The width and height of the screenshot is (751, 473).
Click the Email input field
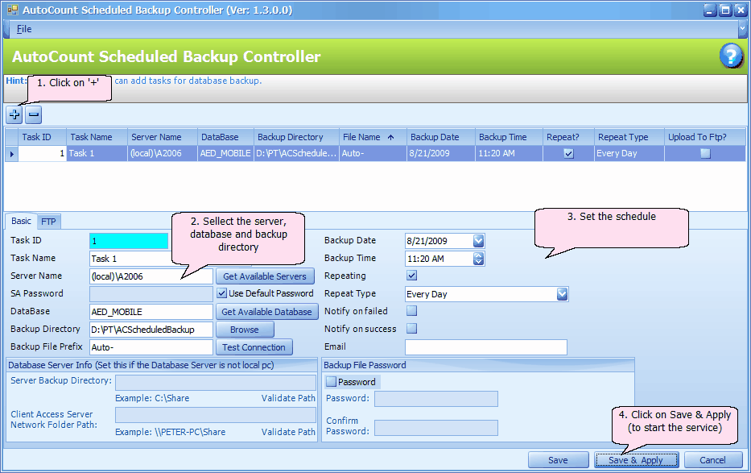coord(486,347)
